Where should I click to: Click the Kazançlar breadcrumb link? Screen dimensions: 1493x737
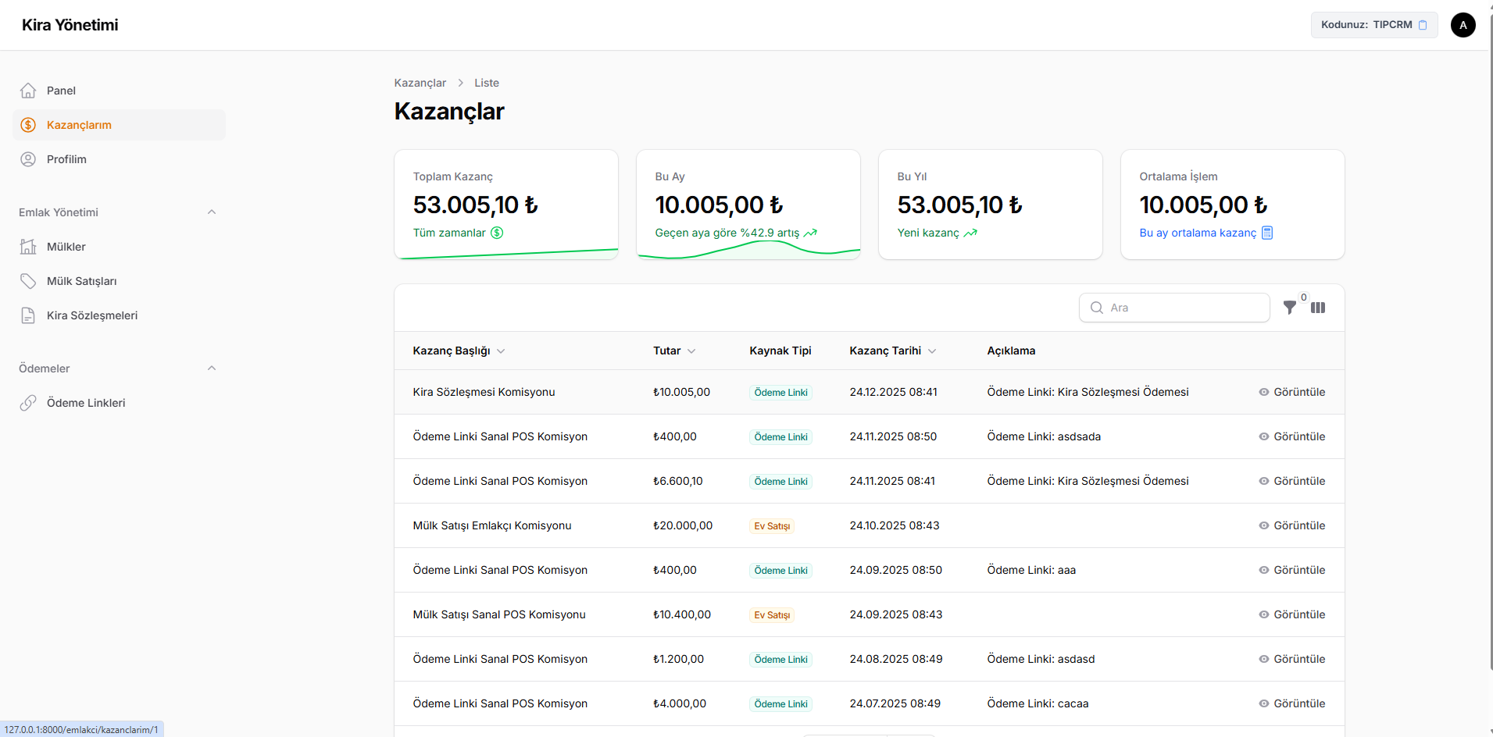420,83
